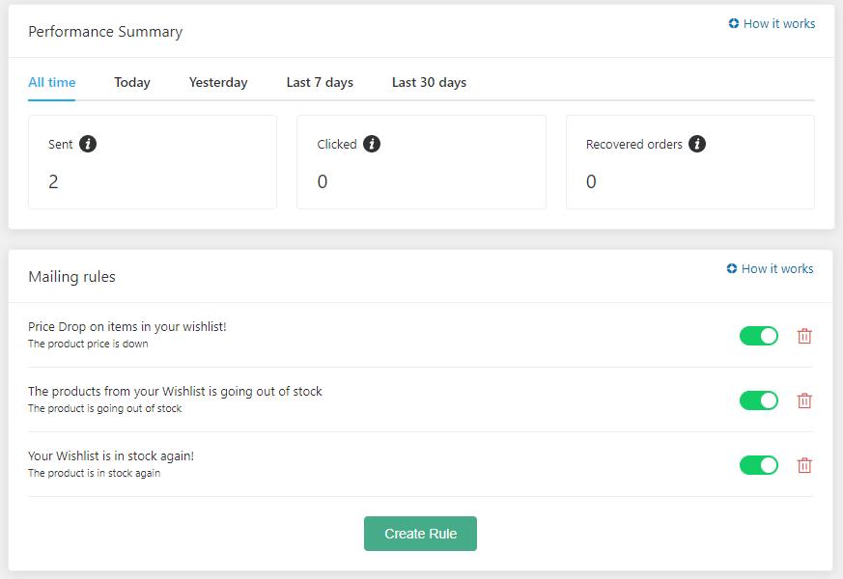Open the Price Drop on items rule
This screenshot has width=843, height=579.
click(x=127, y=326)
